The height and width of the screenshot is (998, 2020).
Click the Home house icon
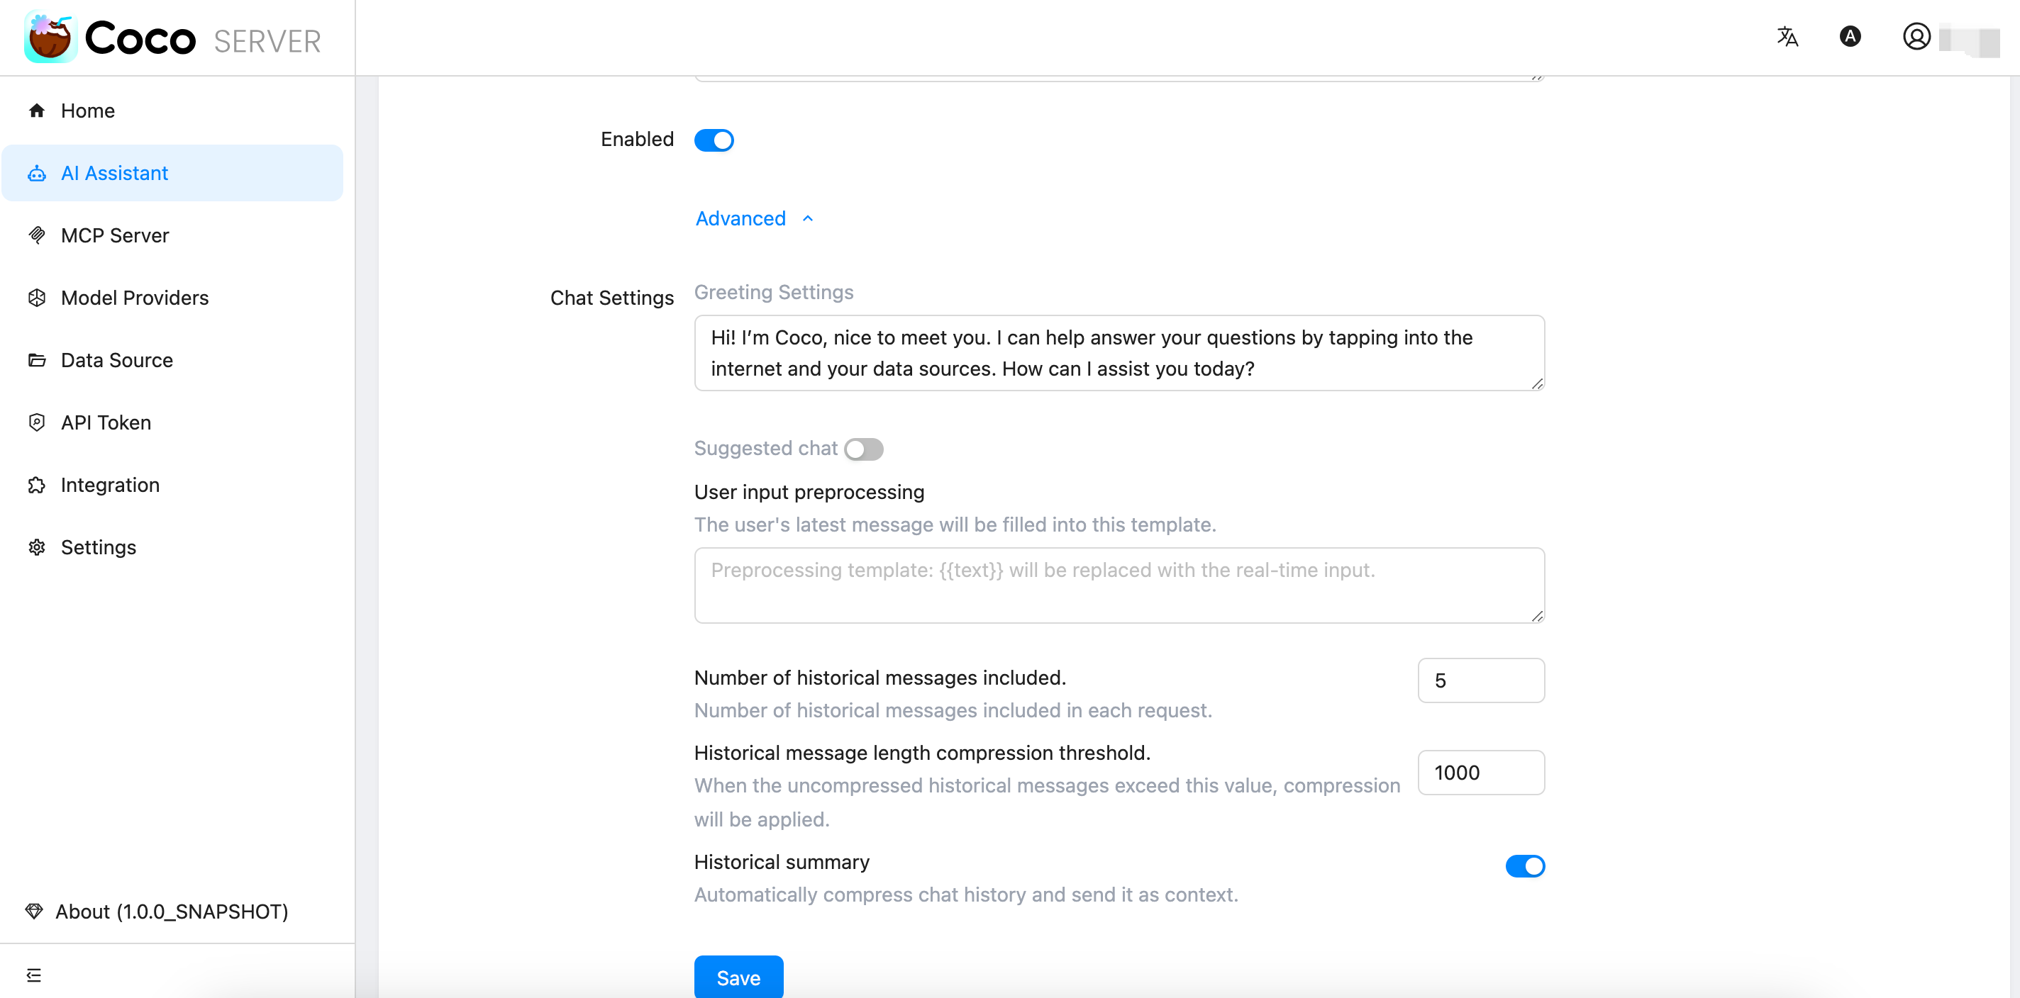37,111
